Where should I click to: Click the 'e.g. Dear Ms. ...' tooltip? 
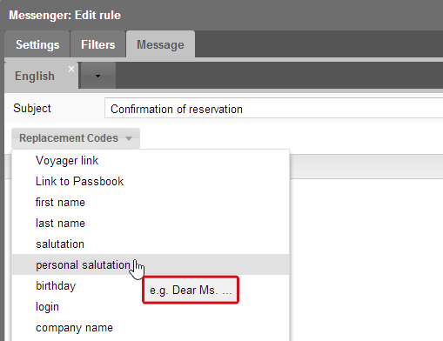(x=191, y=290)
